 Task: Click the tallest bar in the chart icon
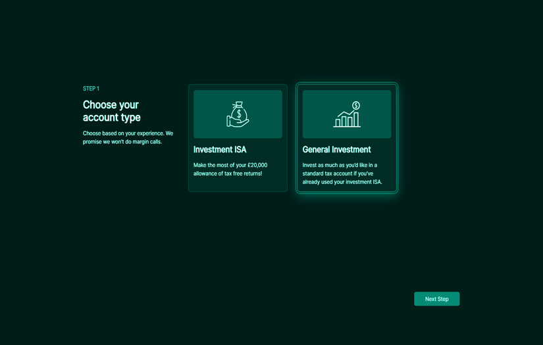tap(356, 119)
